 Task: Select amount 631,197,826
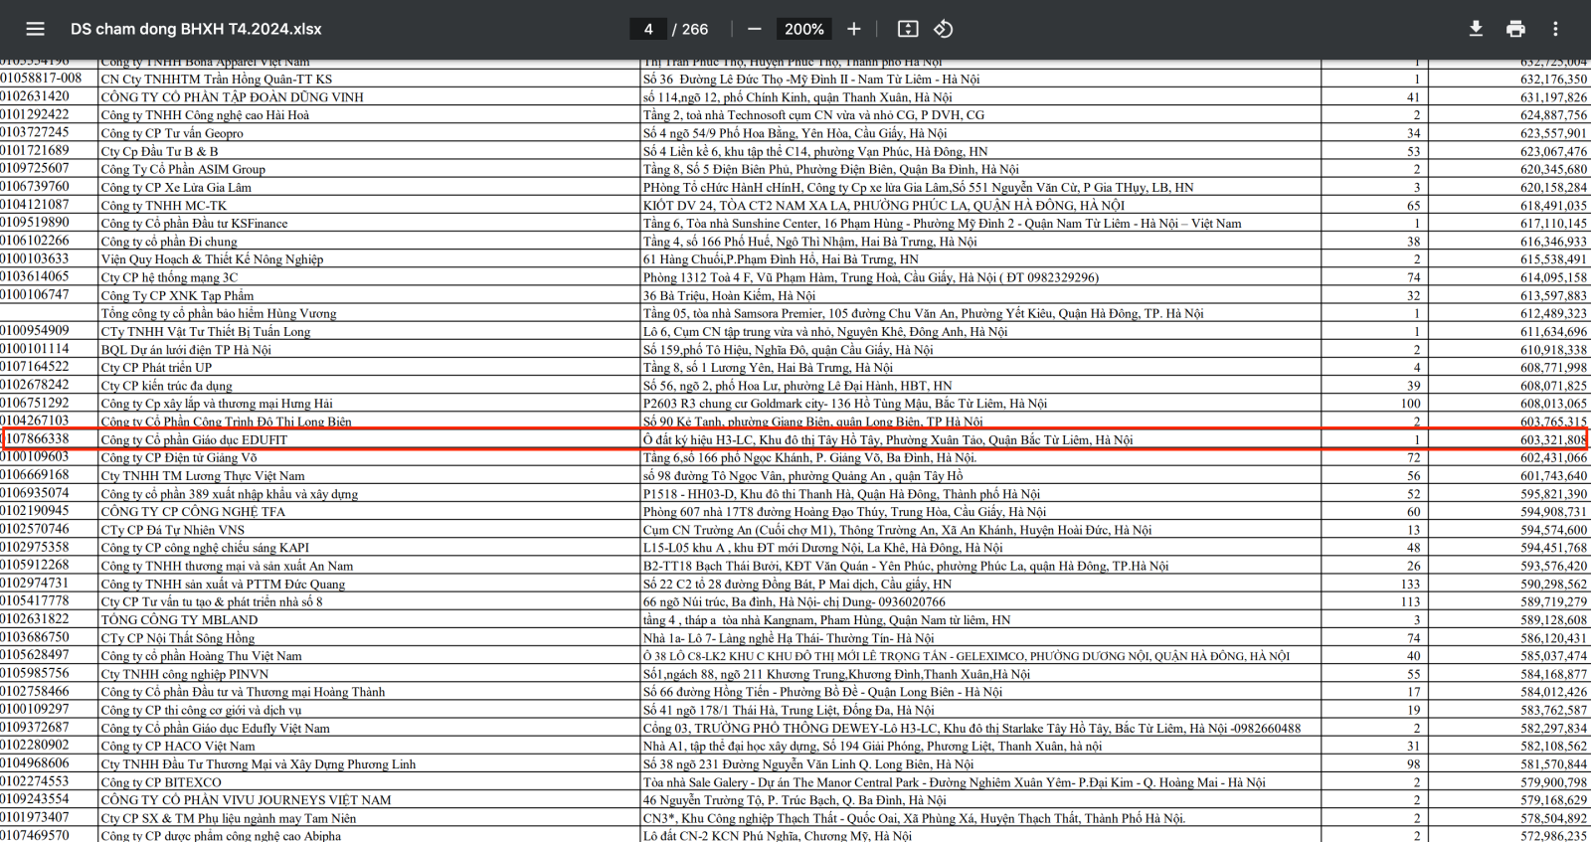pos(1553,97)
